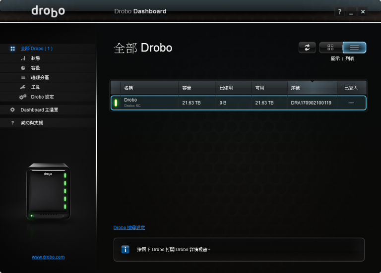This screenshot has width=381, height=273.
Task: Click the 列表 view label
Action: point(350,58)
